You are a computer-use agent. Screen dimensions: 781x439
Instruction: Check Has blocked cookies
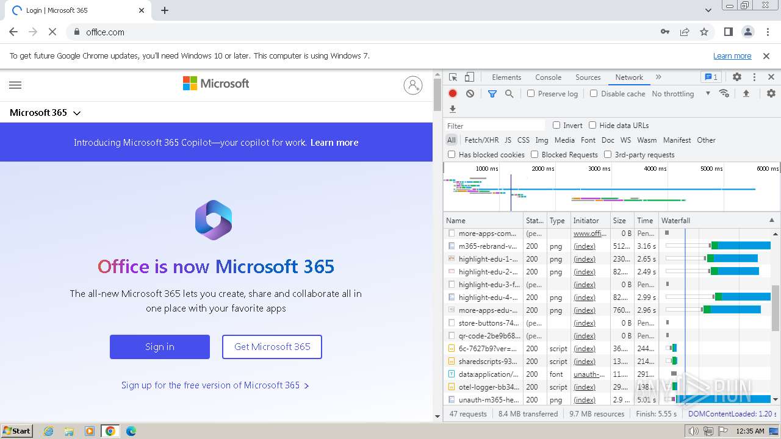[452, 154]
